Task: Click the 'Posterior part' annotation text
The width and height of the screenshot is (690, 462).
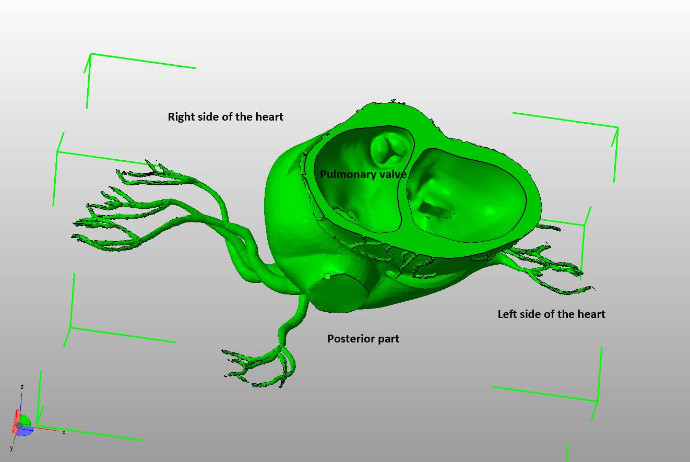Action: tap(363, 339)
